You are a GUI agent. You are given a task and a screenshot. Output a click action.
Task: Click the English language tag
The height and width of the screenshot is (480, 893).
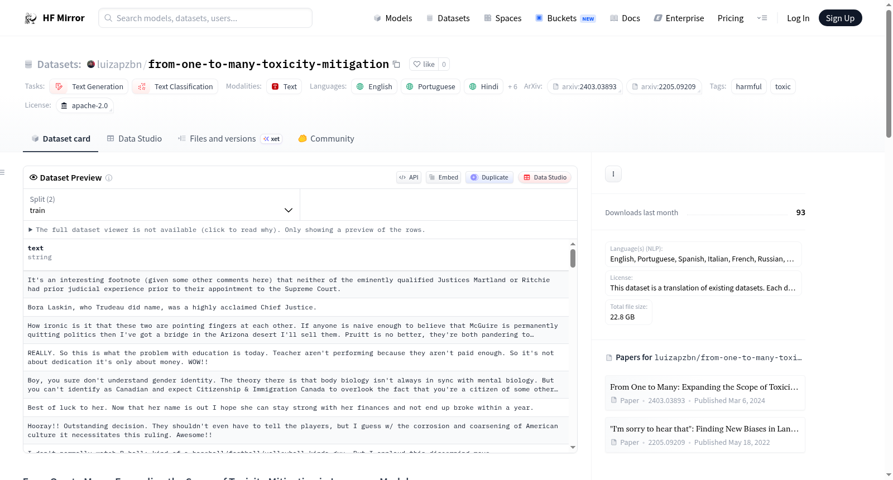click(x=374, y=86)
